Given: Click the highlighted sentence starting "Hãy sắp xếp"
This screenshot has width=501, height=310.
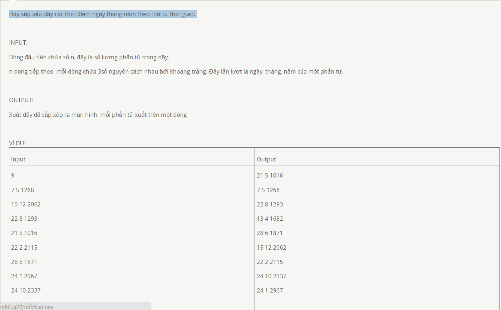Looking at the screenshot, I should pos(102,14).
